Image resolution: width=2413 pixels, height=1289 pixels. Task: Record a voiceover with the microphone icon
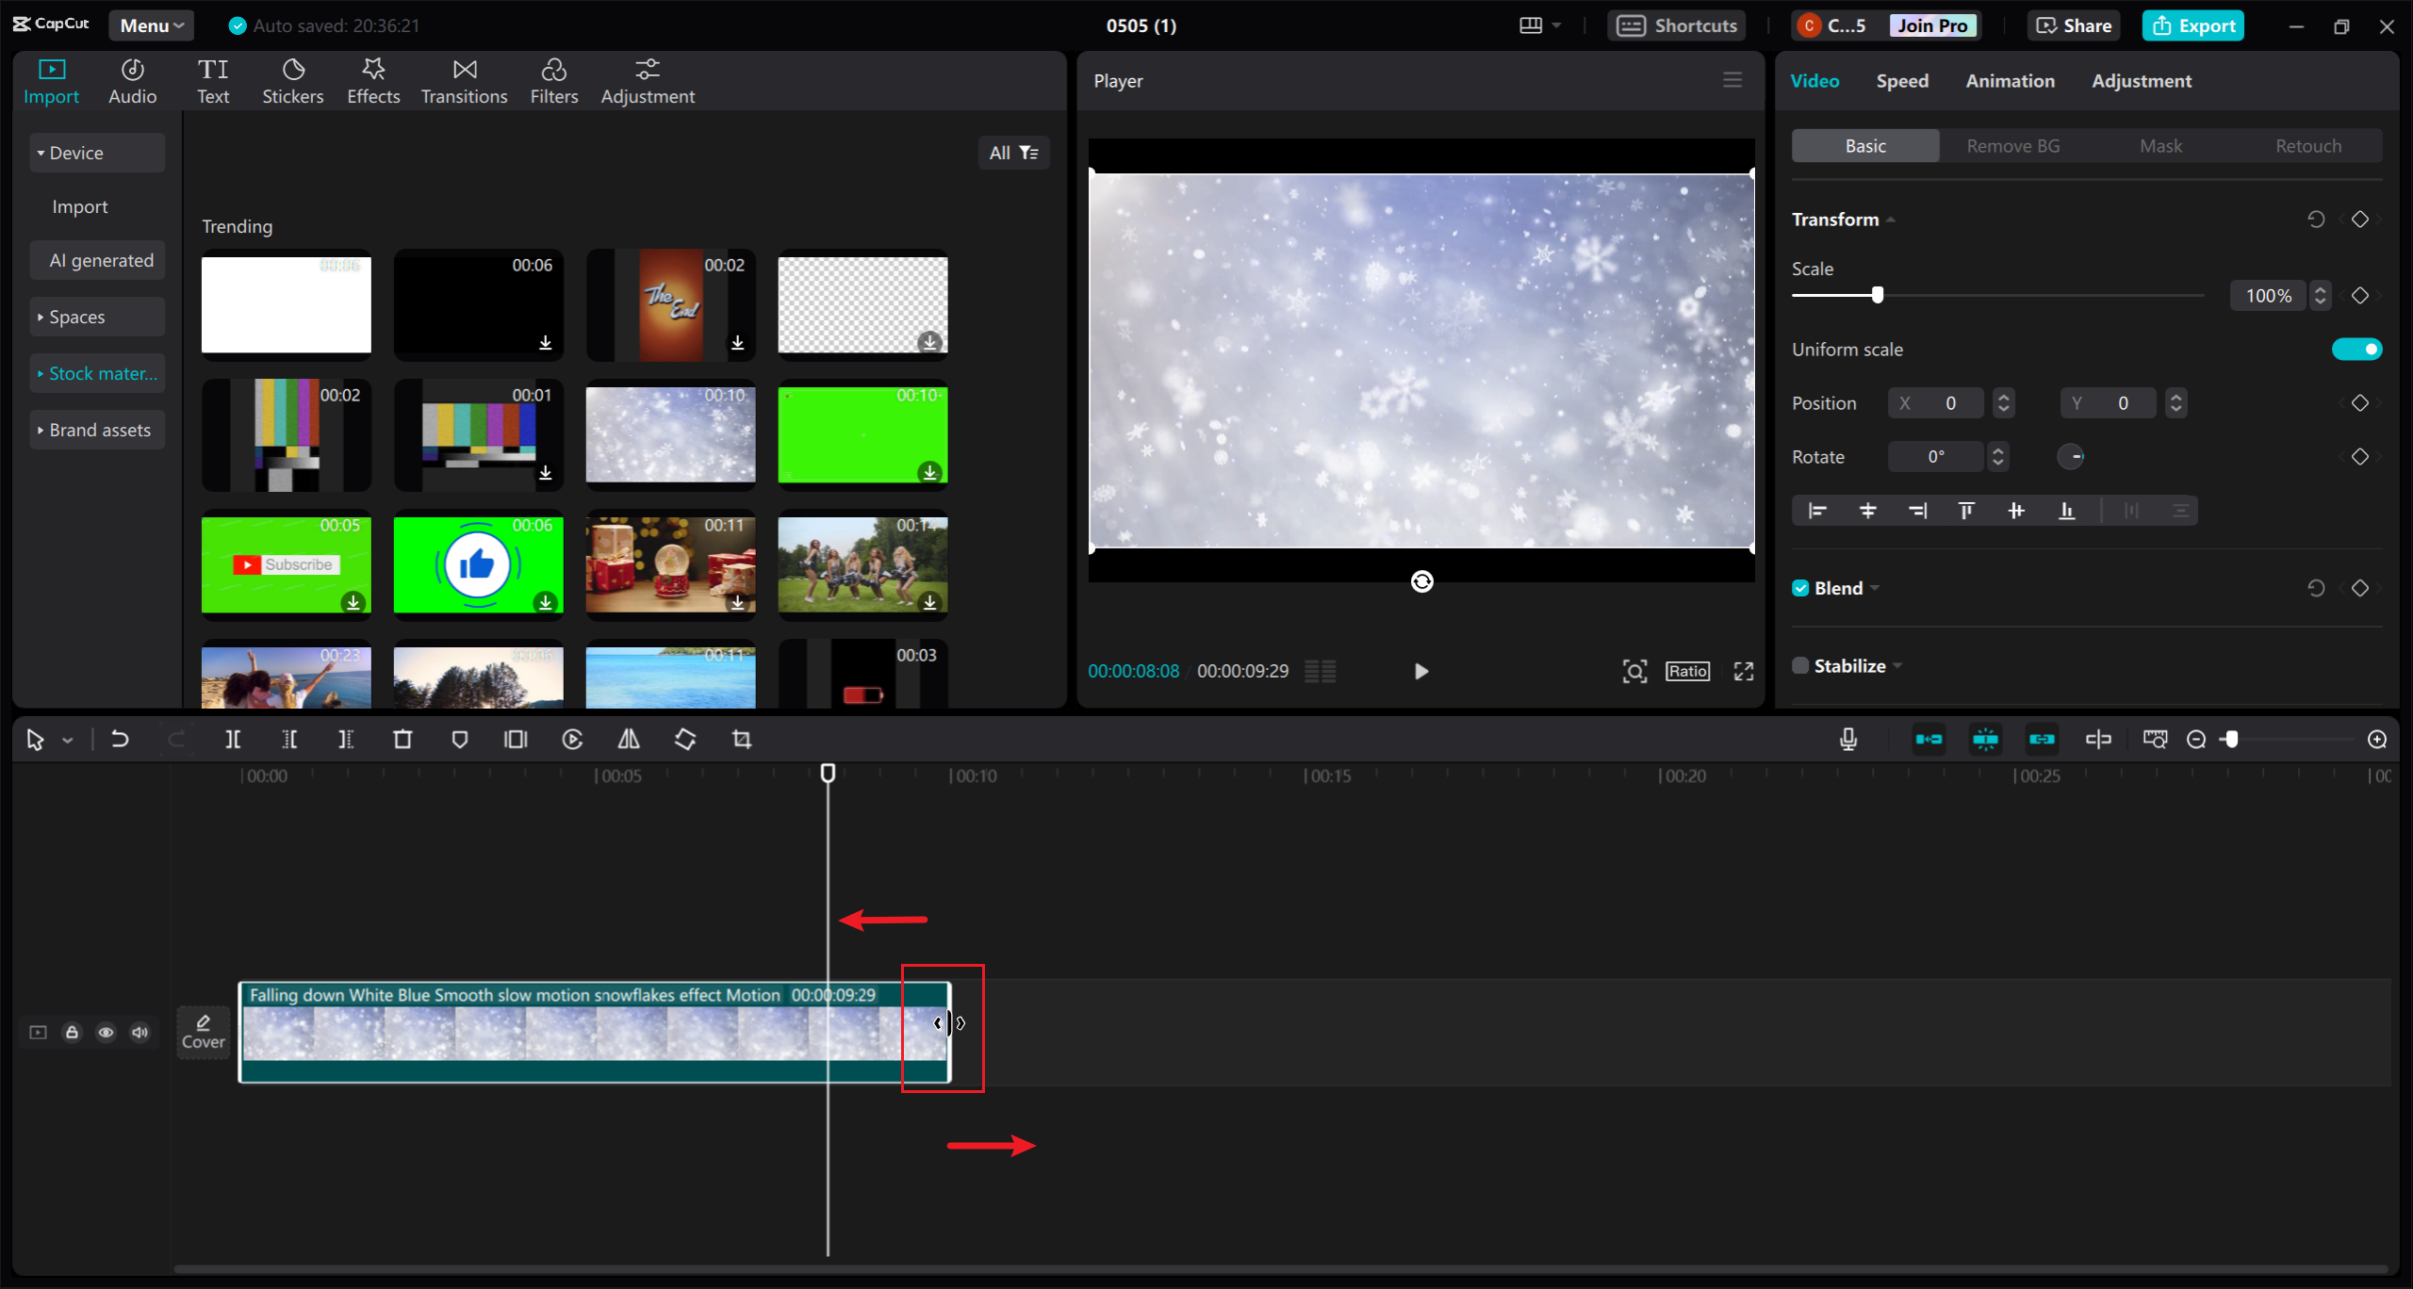pos(1848,739)
